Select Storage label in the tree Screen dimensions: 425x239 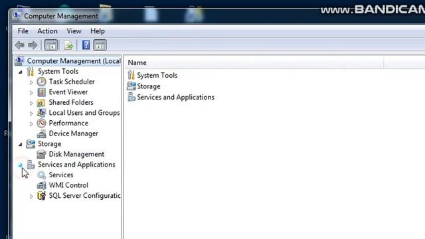pos(49,144)
